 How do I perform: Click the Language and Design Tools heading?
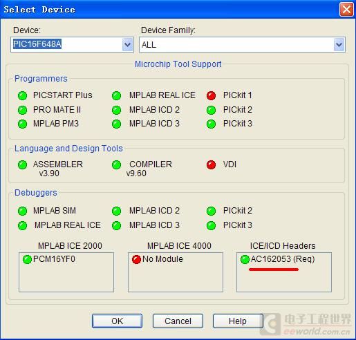68,149
